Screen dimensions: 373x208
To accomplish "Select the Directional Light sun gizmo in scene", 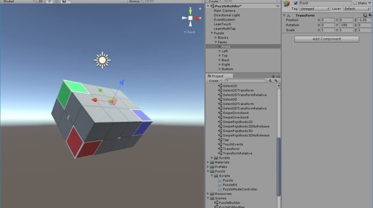I will [102, 60].
